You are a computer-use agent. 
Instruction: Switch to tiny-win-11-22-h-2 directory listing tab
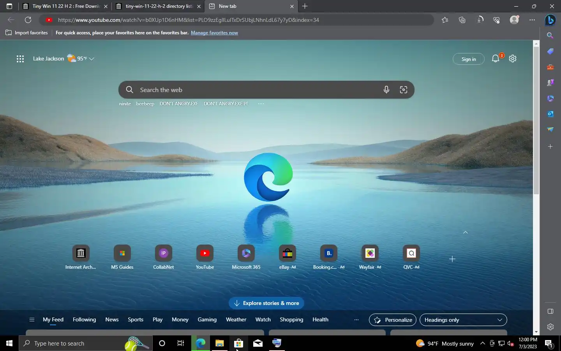158,6
